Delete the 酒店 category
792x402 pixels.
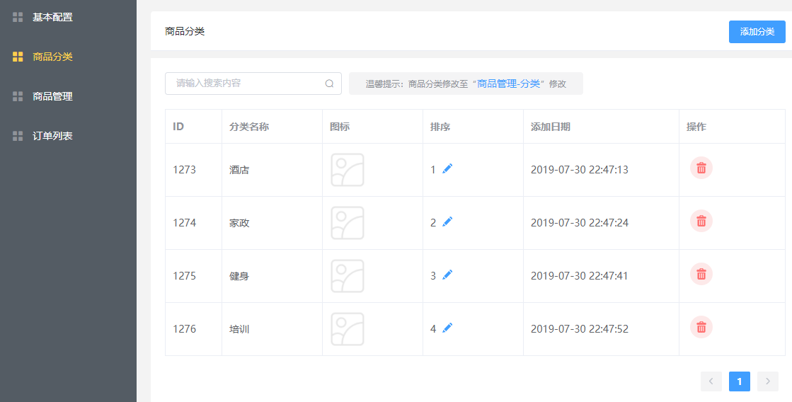701,168
